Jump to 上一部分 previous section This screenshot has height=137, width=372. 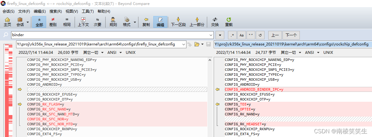coord(197,22)
